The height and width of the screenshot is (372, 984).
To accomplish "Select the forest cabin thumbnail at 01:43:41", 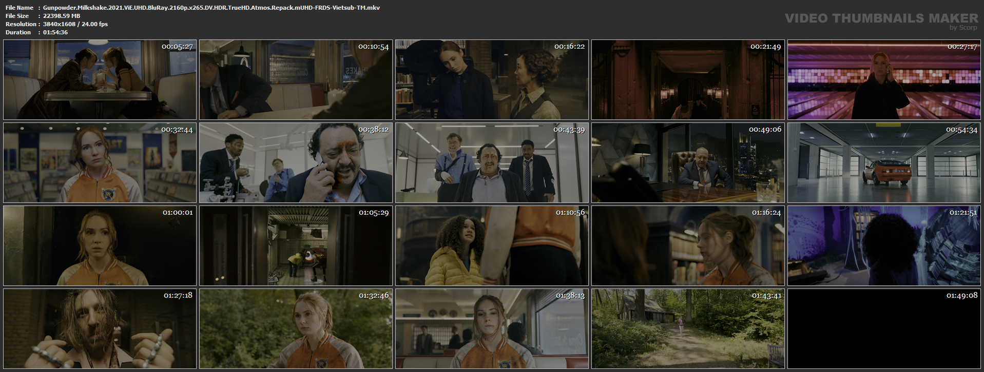I will (688, 329).
